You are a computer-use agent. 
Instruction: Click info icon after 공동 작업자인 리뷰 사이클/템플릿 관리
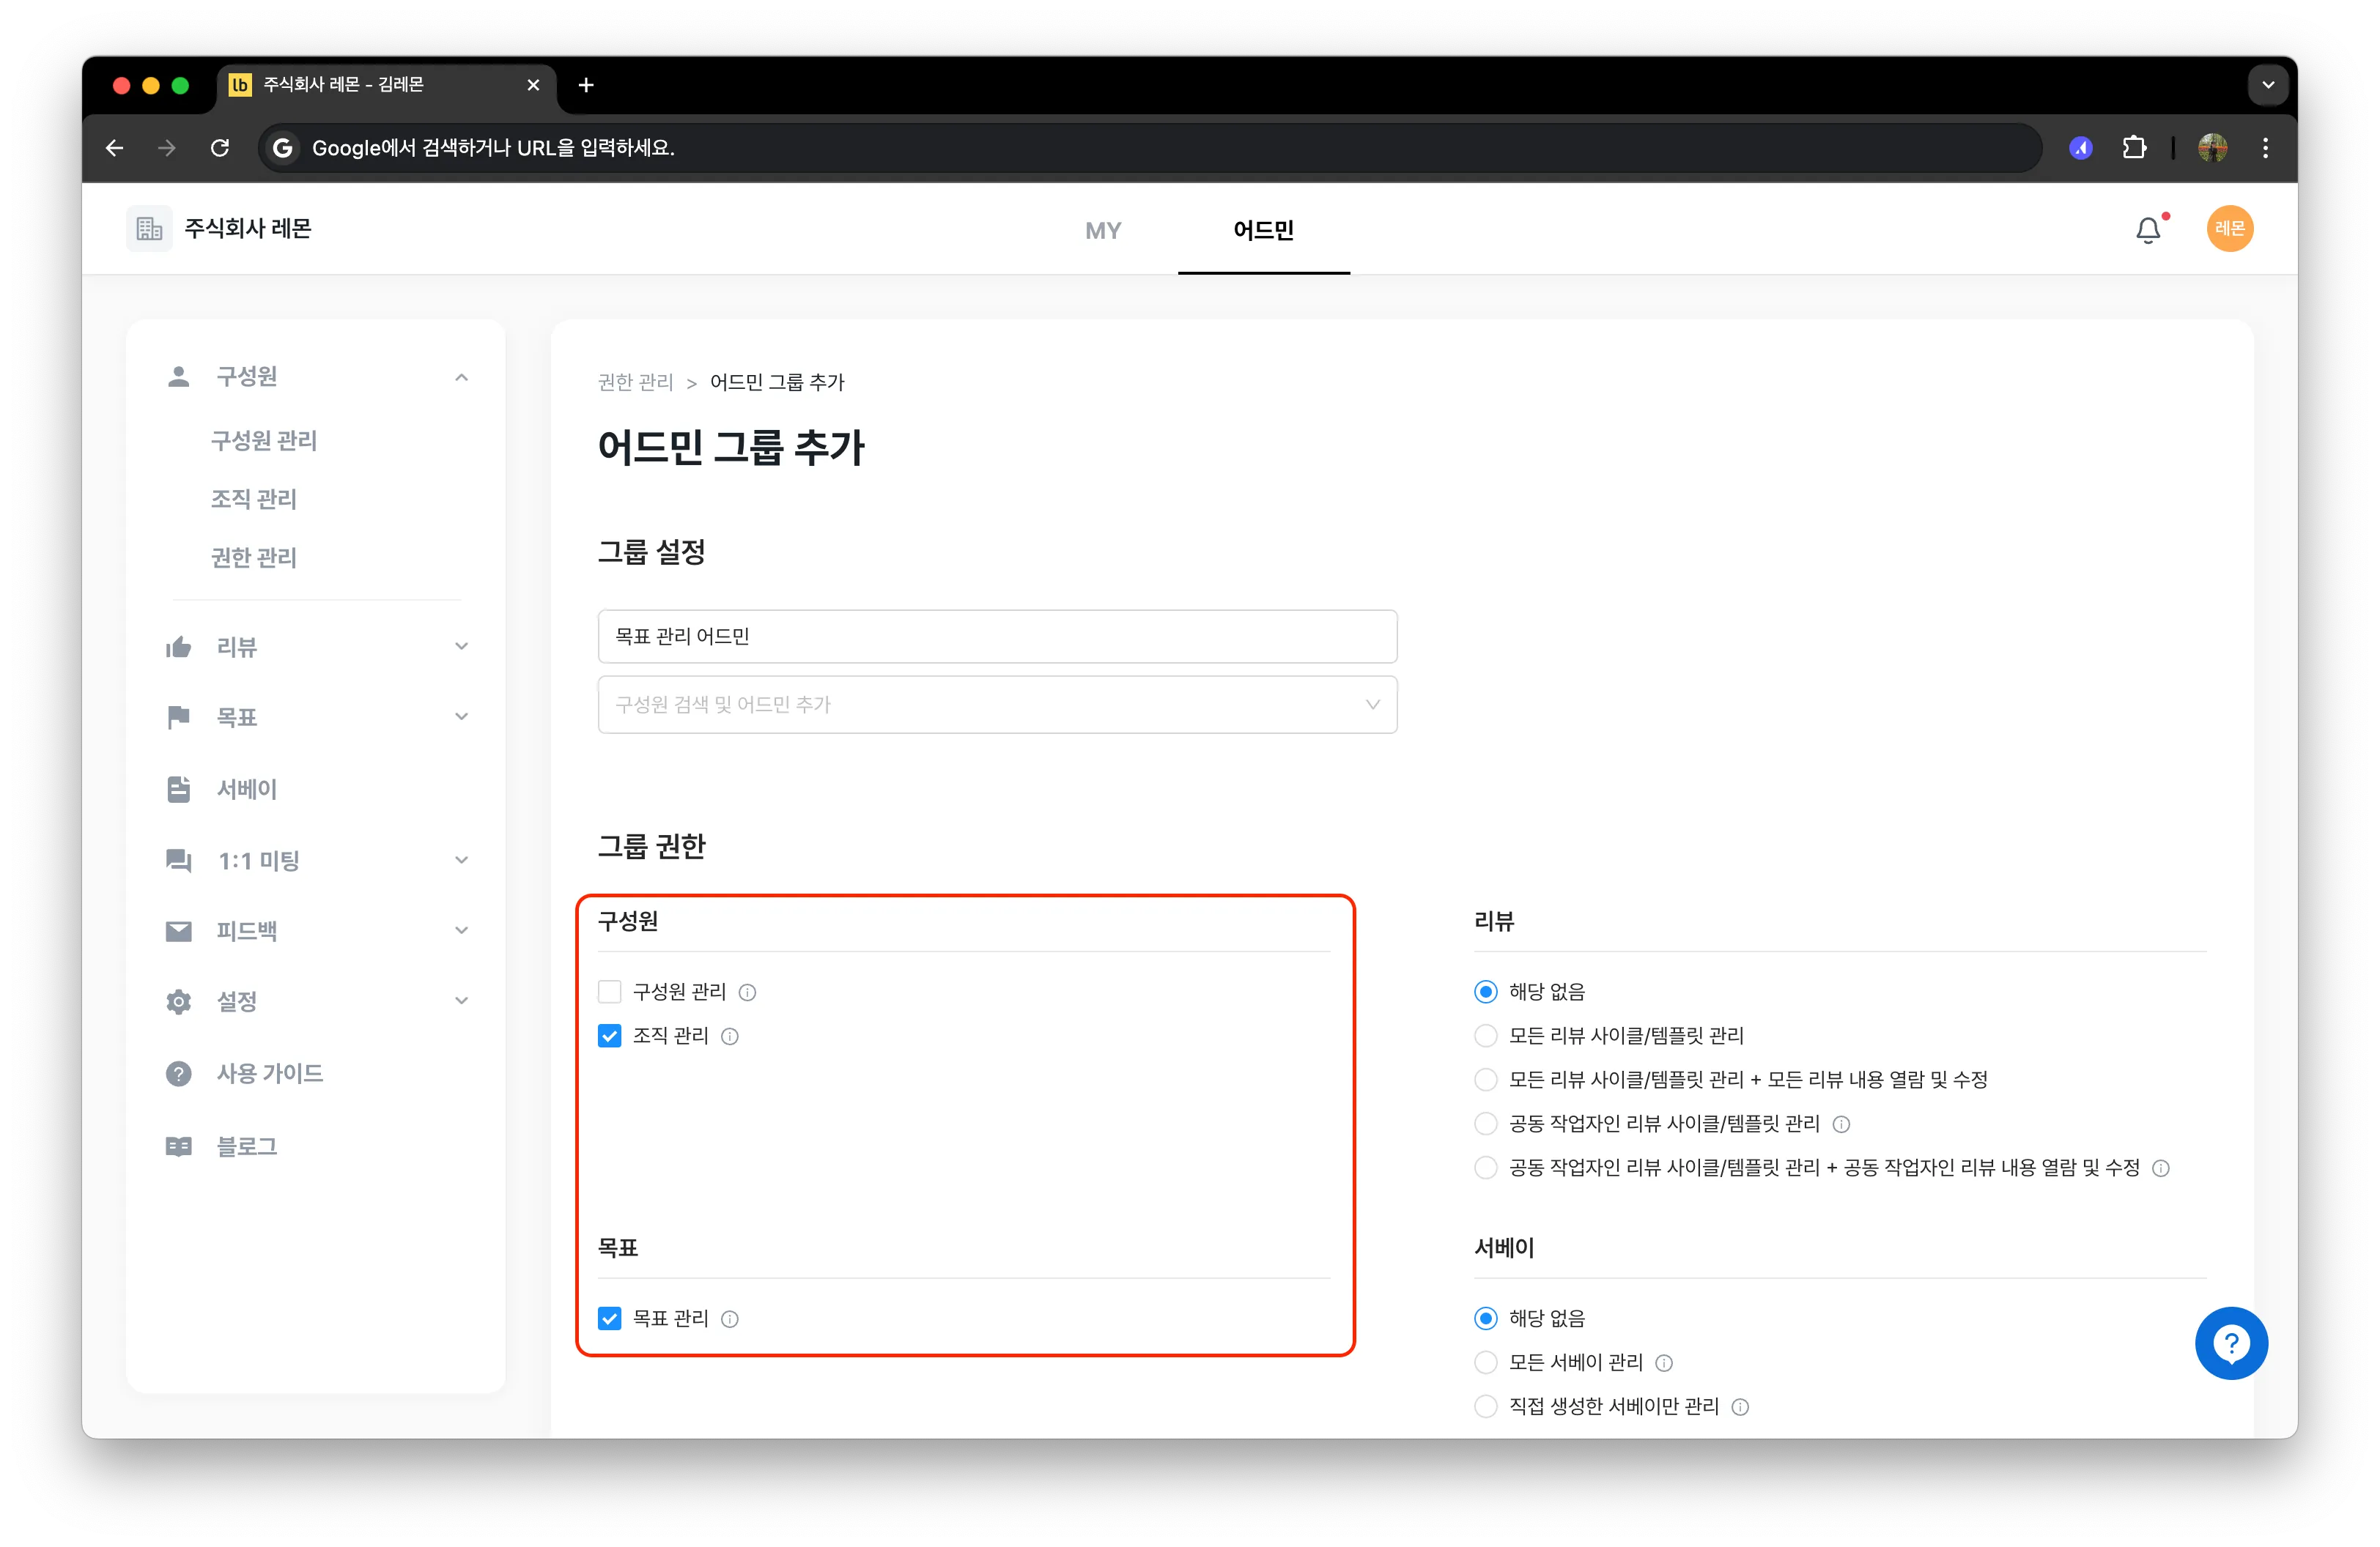(x=1841, y=1124)
